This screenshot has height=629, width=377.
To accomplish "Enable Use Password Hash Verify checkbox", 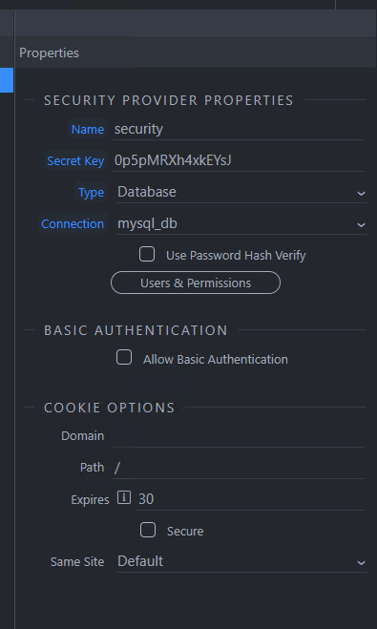I will pos(147,254).
